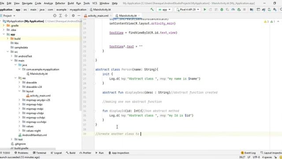Click the 39:27 cursor position in status bar
This screenshot has width=282, height=159.
pyautogui.click(x=242, y=157)
